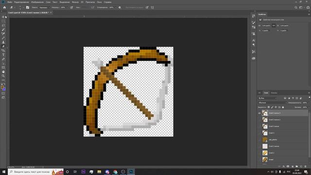Select the Lasso tool
This screenshot has width=311, height=175.
3,25
